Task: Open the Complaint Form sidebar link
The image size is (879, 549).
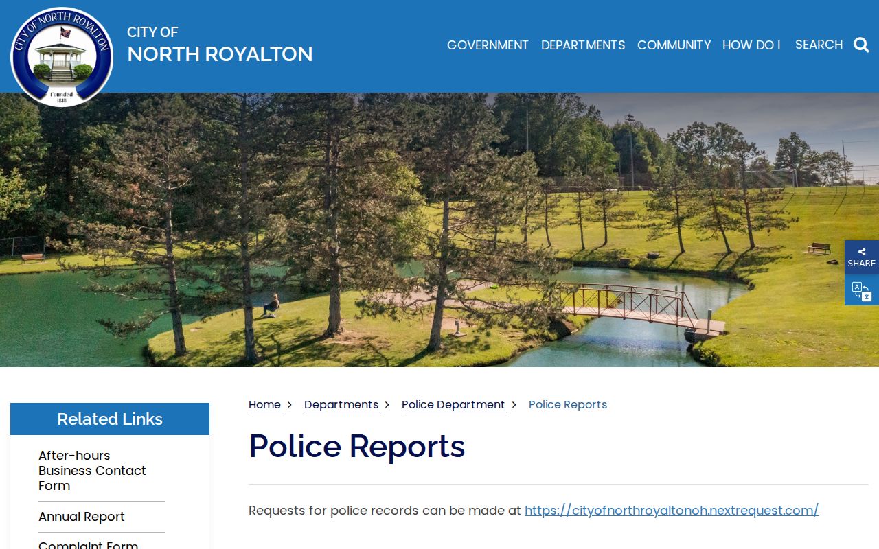Action: [88, 544]
